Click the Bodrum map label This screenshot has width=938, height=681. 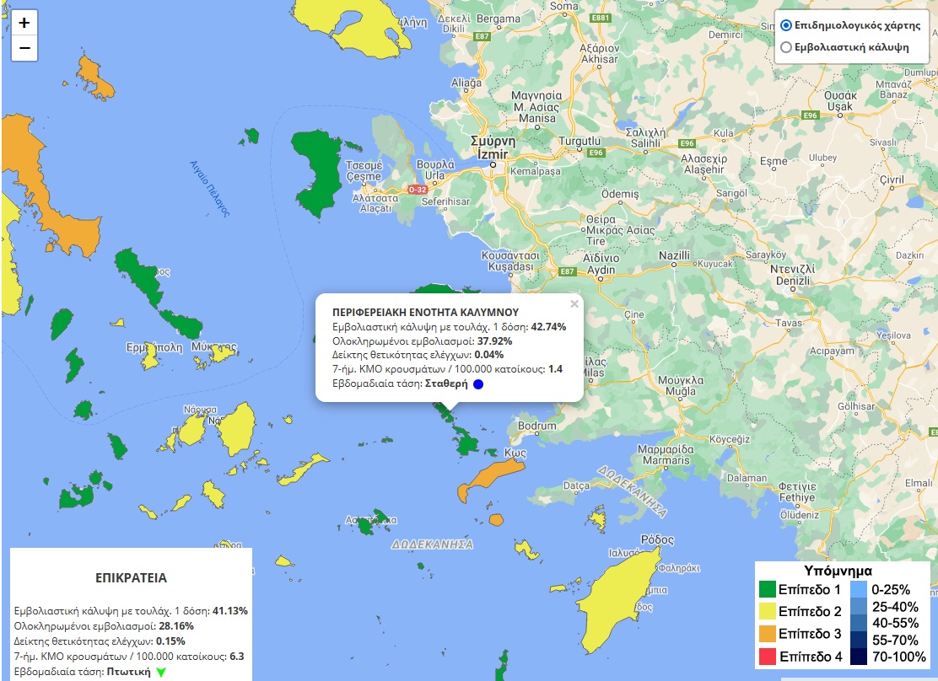[x=537, y=426]
